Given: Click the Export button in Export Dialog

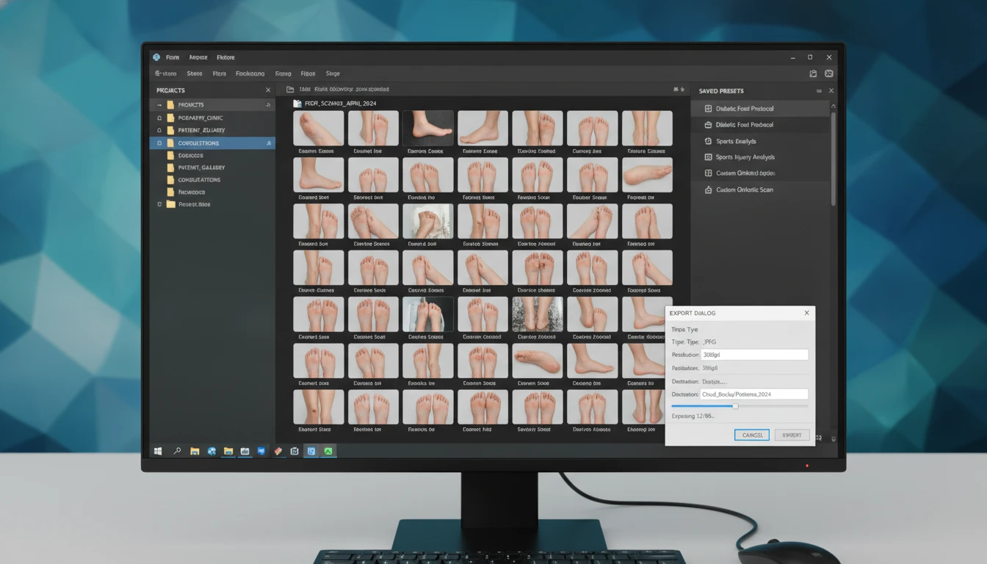Looking at the screenshot, I should 792,435.
